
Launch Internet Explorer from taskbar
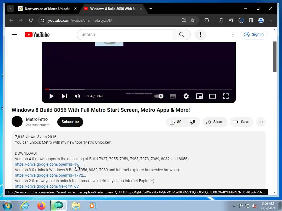(x=25, y=206)
